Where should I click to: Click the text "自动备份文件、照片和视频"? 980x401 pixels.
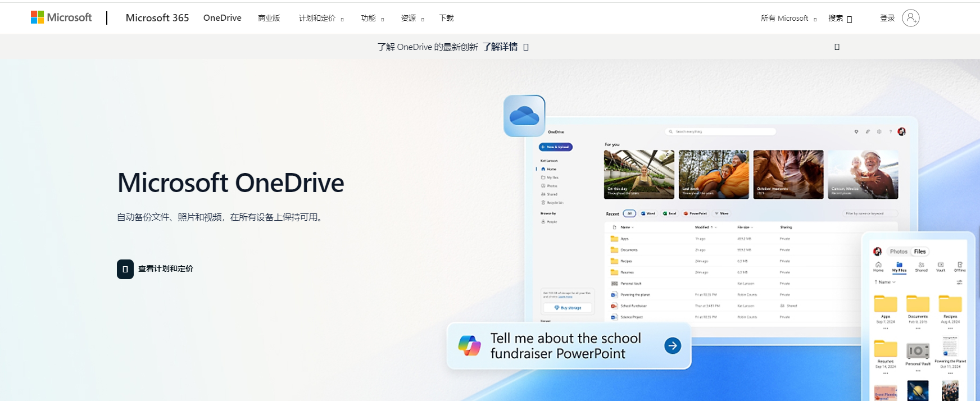pos(170,217)
